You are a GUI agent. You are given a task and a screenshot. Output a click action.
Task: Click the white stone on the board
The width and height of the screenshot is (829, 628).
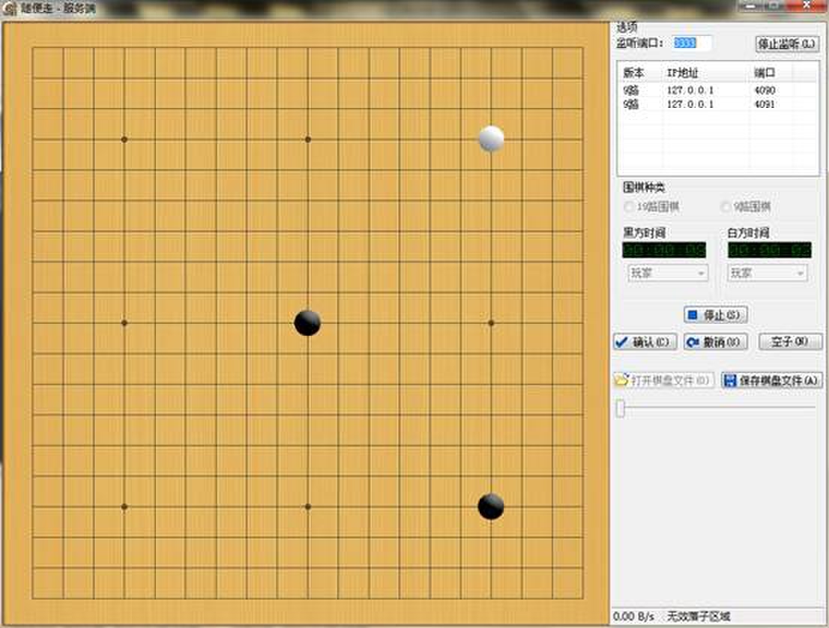pyautogui.click(x=491, y=139)
